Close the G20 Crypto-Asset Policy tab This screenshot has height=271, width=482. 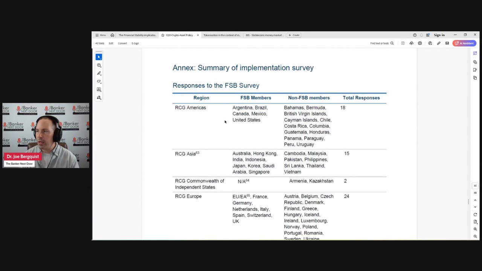pos(198,35)
